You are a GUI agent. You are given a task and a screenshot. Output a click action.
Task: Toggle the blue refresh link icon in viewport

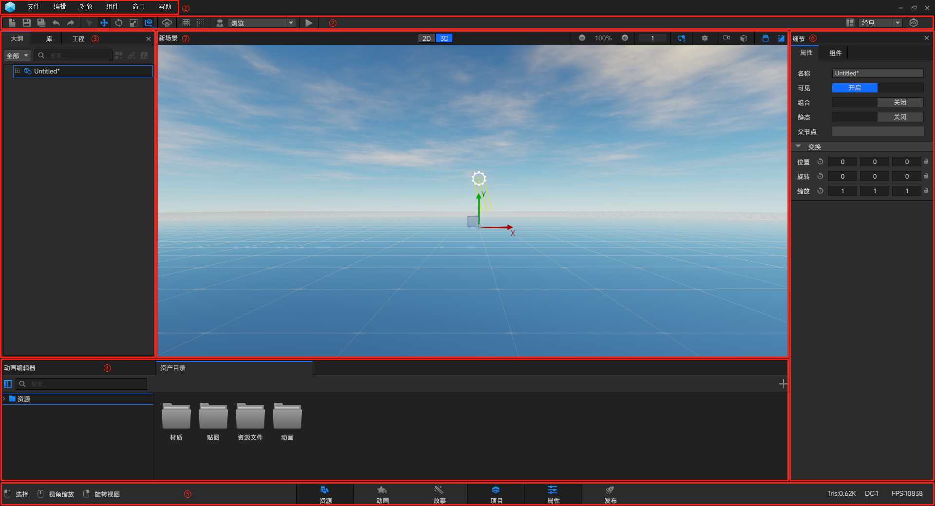click(681, 38)
